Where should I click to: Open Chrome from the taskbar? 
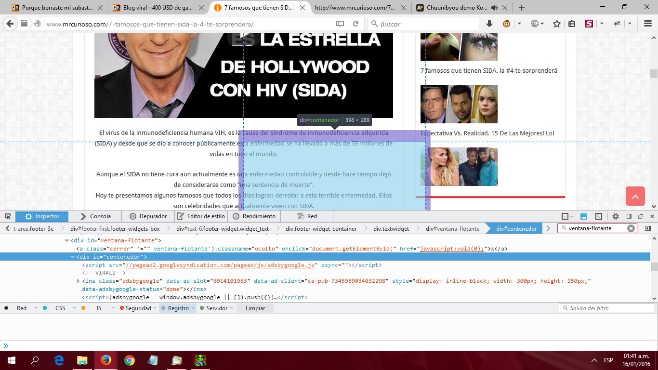tap(129, 360)
